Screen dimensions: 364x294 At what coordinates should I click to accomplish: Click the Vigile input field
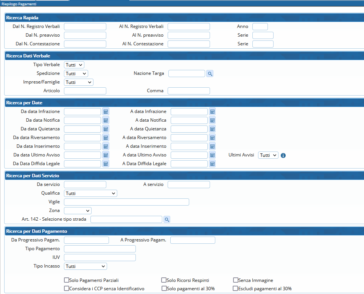(126, 202)
